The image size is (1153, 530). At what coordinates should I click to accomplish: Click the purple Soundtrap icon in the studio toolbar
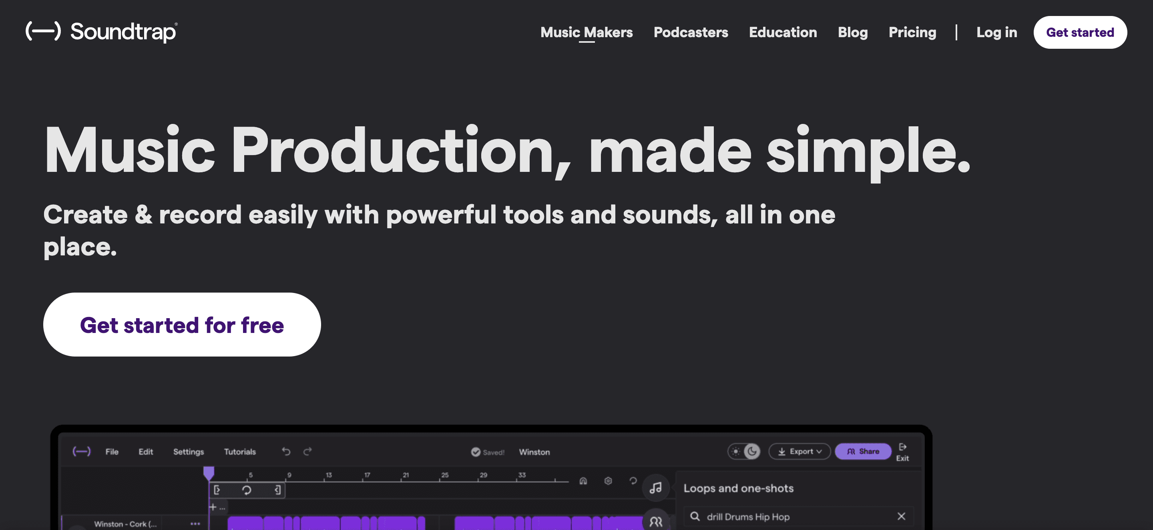tap(81, 451)
